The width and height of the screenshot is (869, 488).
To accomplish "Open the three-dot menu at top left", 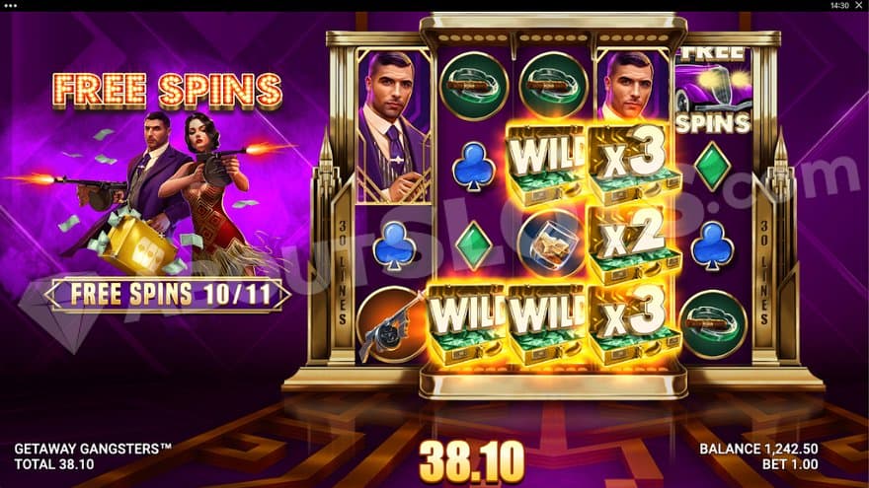I will pos(10,6).
